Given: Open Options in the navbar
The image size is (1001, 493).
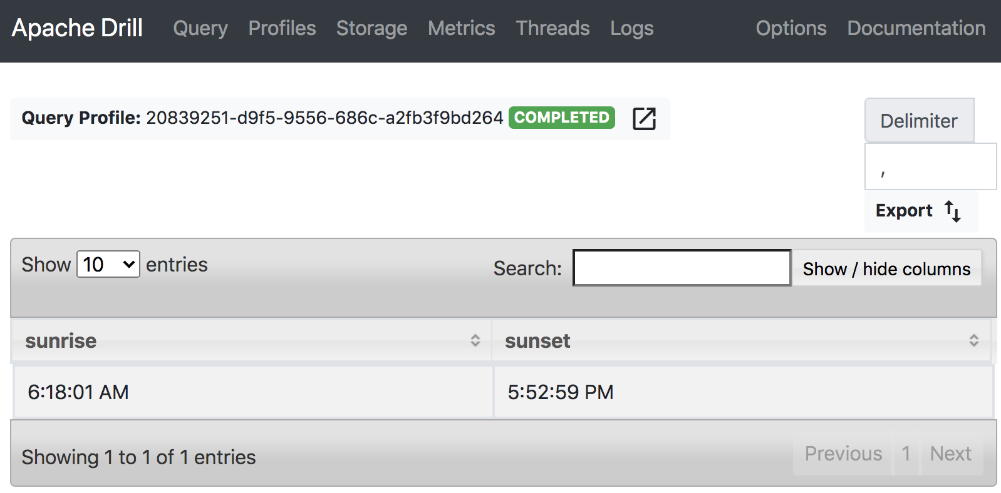Looking at the screenshot, I should point(791,28).
